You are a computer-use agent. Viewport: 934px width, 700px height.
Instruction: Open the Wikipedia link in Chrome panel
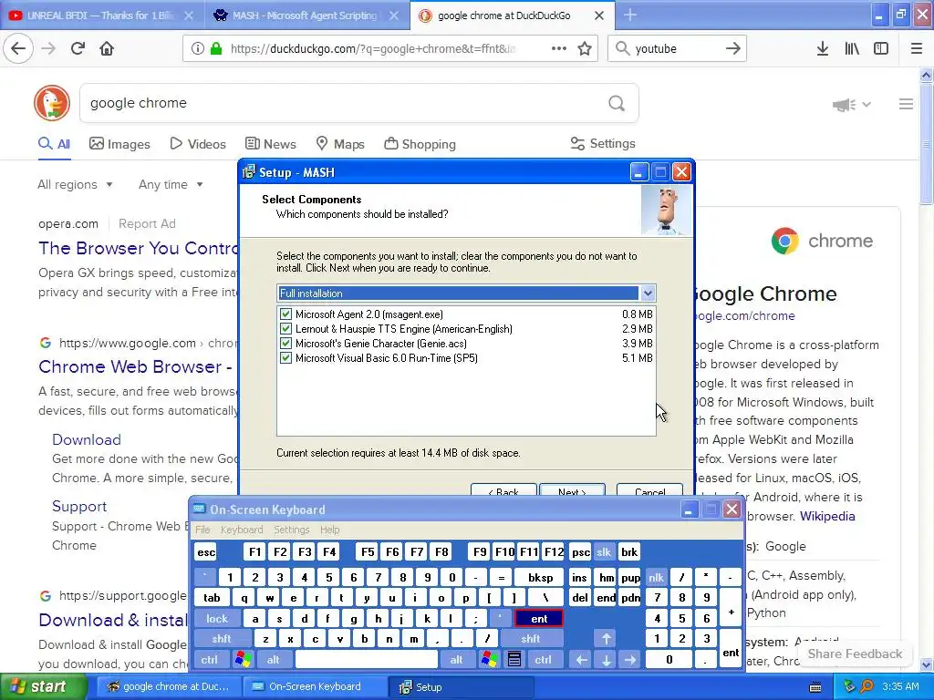(x=826, y=516)
